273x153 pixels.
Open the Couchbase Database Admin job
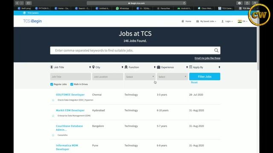click(x=69, y=128)
